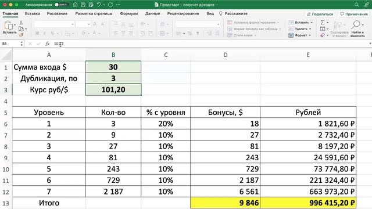Click the select-all corner triangle

tap(6, 55)
